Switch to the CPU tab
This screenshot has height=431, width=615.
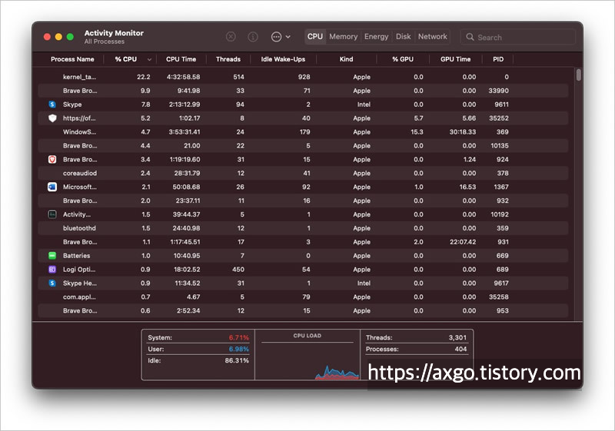pos(315,36)
